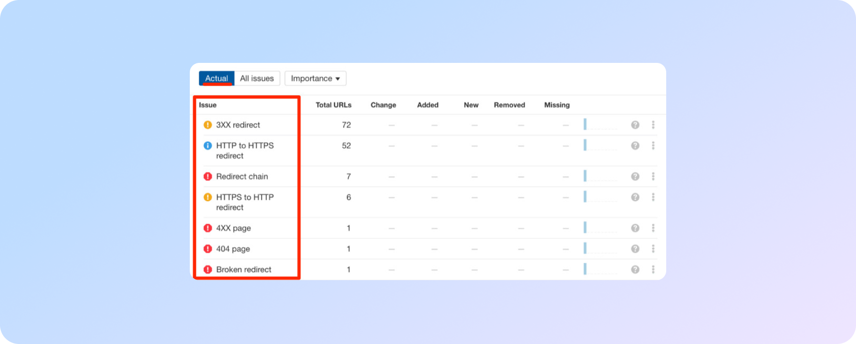This screenshot has width=856, height=344.
Task: Open help for 3XX redirect row
Action: (x=635, y=125)
